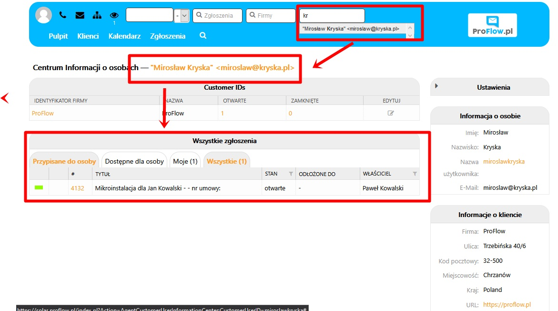
Task: Open the dash dropdown next to search box
Action: coord(182,16)
